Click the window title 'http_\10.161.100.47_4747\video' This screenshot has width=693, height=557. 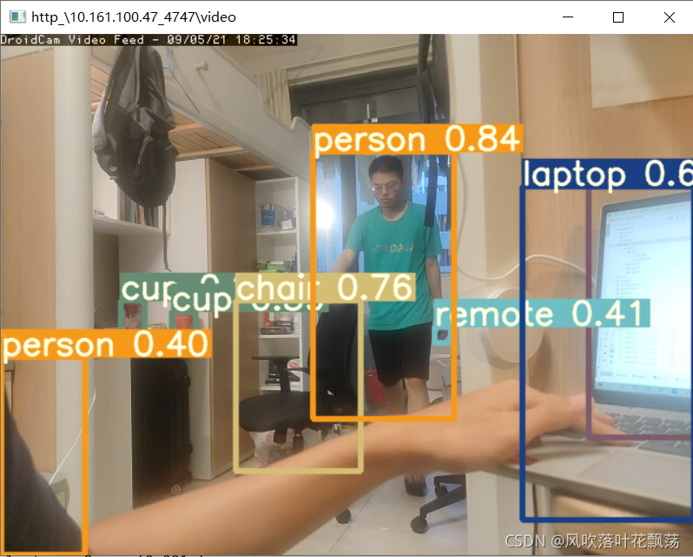[x=134, y=17]
